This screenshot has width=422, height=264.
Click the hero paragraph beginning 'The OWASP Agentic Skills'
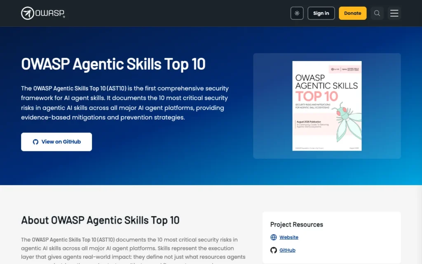pyautogui.click(x=125, y=103)
